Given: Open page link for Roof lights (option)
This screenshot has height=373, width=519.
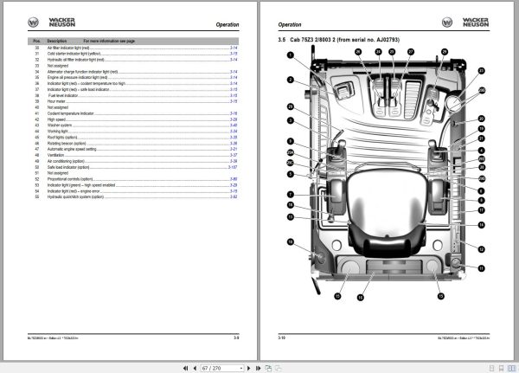Looking at the screenshot, I should tap(234, 137).
